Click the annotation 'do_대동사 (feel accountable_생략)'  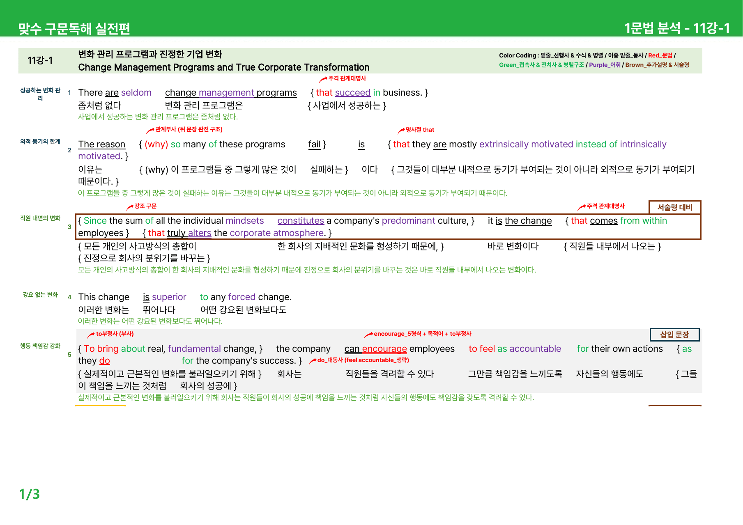363,360
